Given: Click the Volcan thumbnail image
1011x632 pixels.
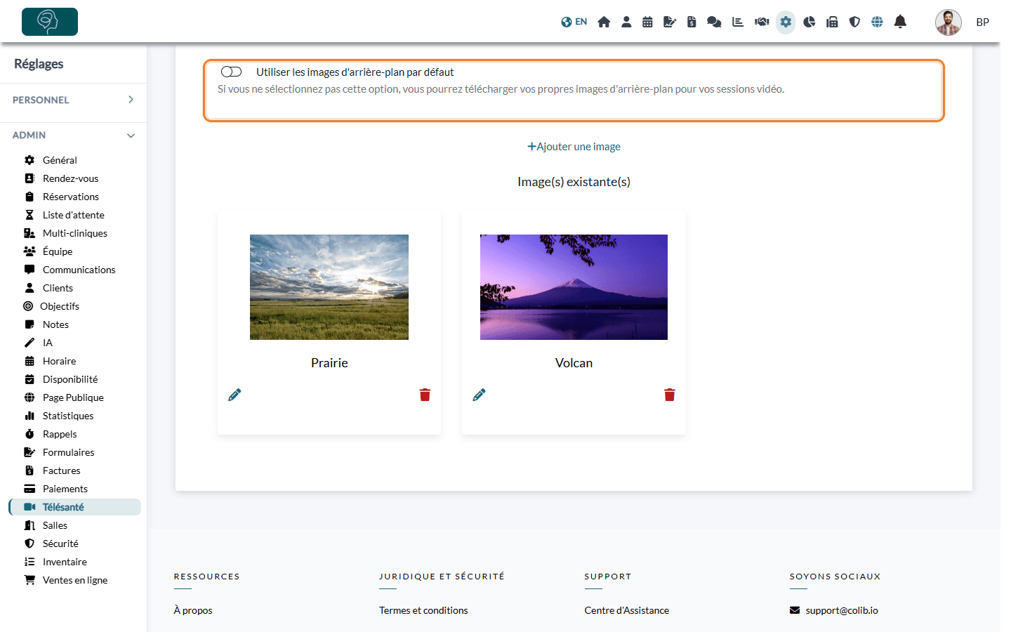Looking at the screenshot, I should pos(574,287).
